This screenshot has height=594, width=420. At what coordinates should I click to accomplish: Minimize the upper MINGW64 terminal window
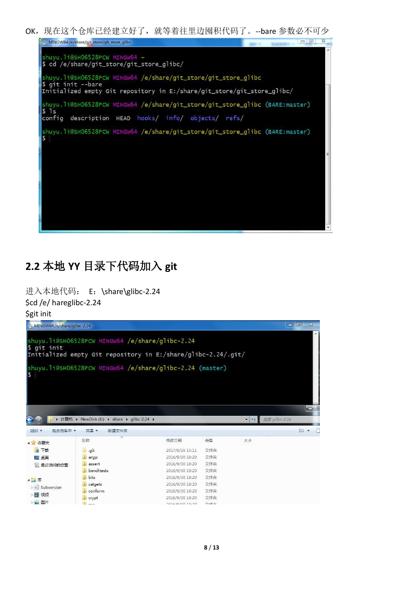[302, 42]
